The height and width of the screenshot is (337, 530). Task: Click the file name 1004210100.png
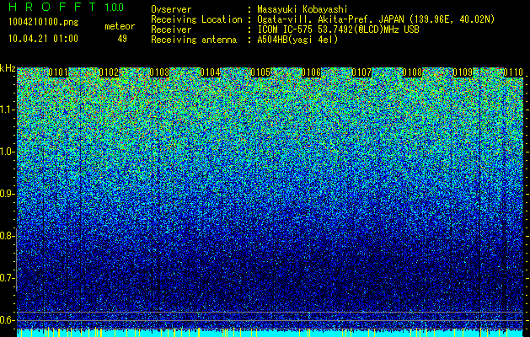(x=44, y=23)
